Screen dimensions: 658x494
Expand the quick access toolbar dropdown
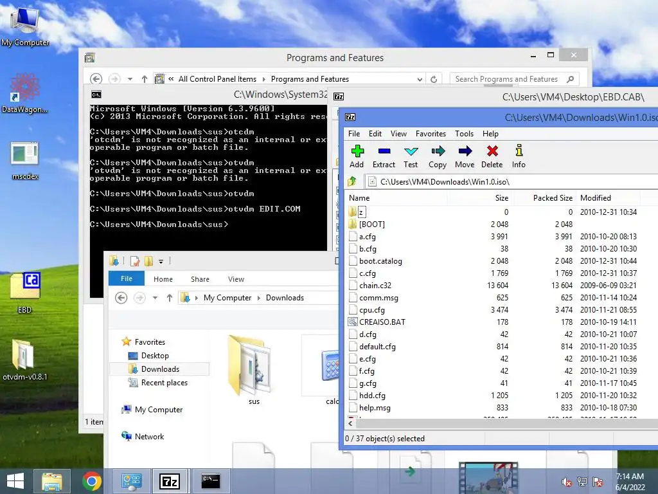[x=161, y=261]
